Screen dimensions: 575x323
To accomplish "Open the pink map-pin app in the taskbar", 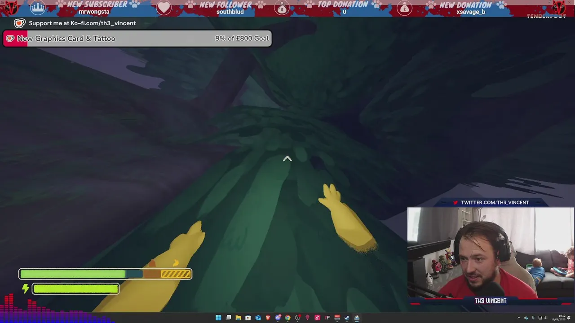I will click(308, 318).
